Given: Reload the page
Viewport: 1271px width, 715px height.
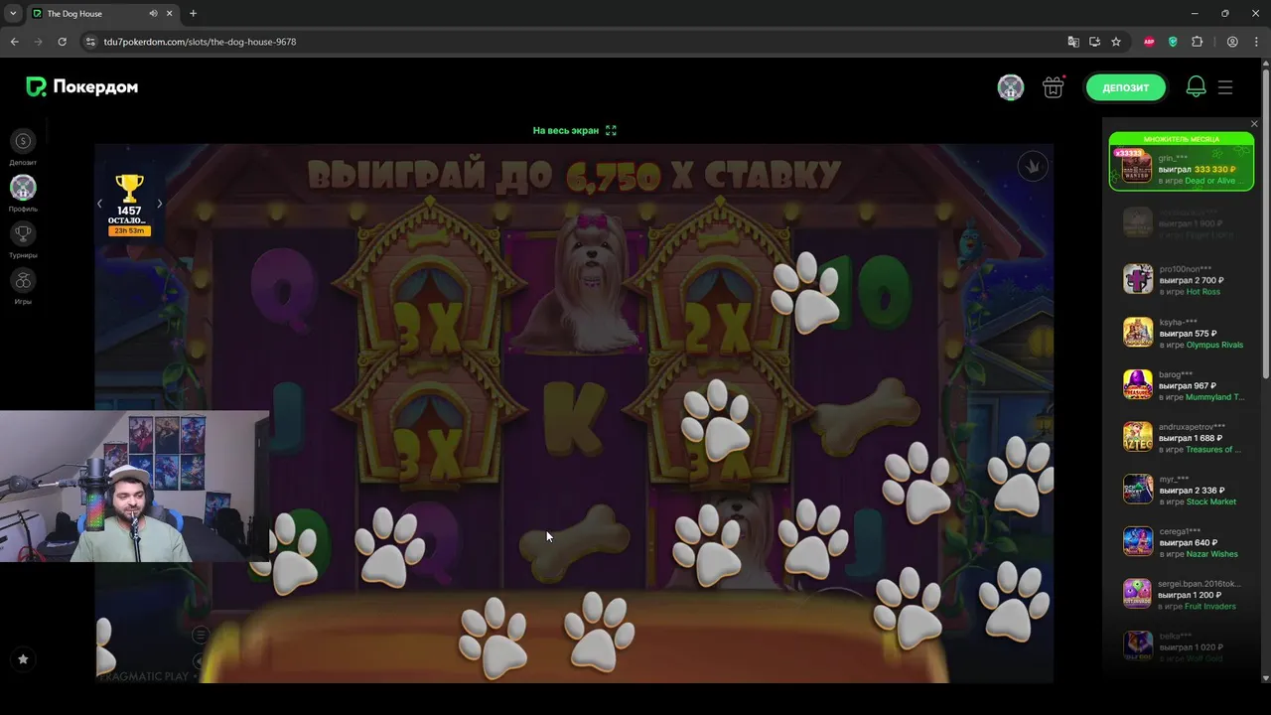Looking at the screenshot, I should (62, 42).
